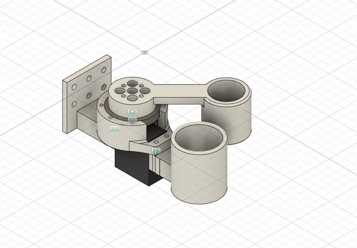
Task: Select the rigid joint icon beside the front cup bracket
Action: click(x=156, y=151)
